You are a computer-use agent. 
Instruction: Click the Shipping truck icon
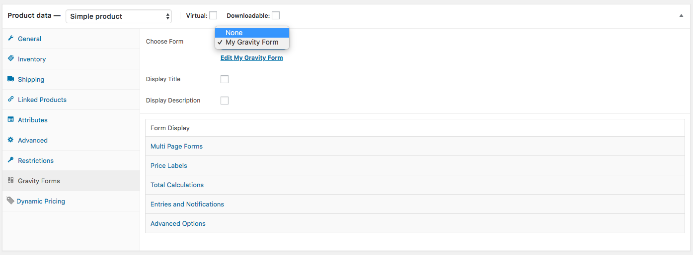(x=11, y=79)
